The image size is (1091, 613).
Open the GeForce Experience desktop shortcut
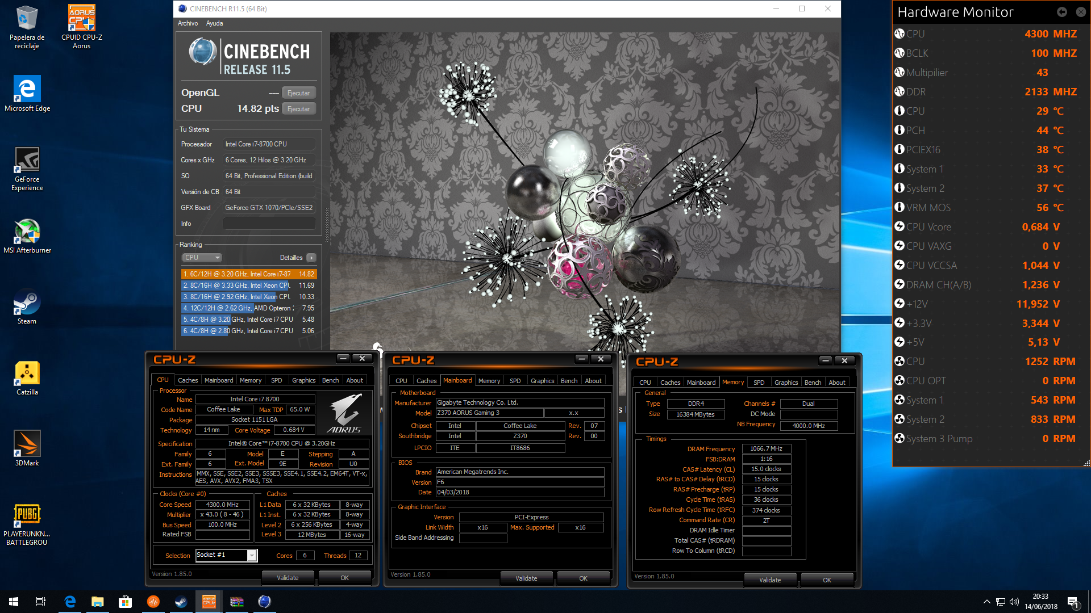27,169
